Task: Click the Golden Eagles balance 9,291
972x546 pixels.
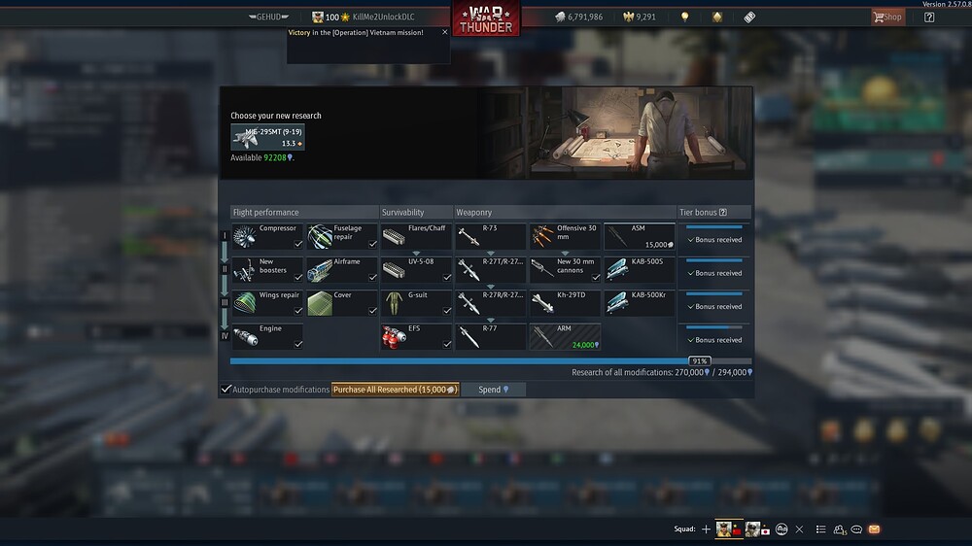Action: 640,17
